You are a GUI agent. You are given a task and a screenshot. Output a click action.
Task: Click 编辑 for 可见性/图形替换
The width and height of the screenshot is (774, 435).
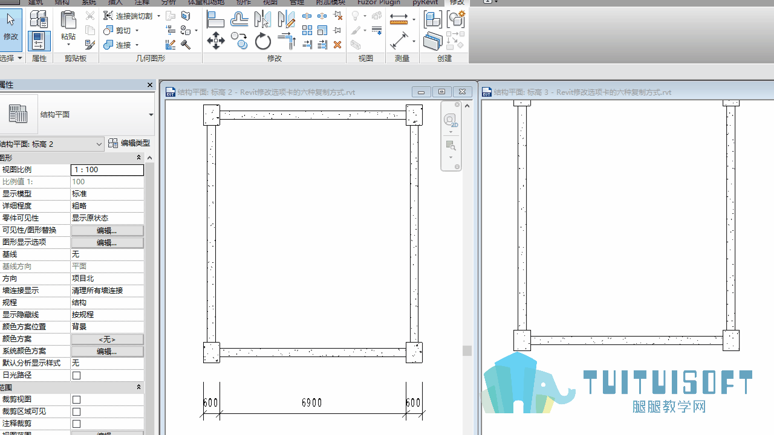tap(107, 230)
